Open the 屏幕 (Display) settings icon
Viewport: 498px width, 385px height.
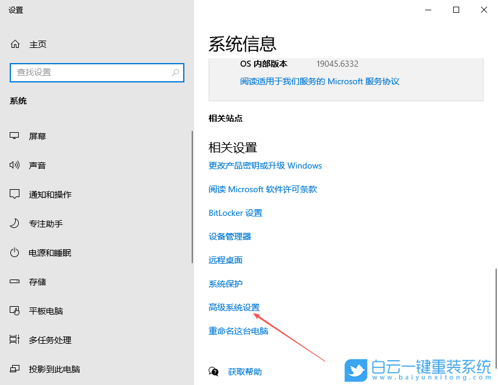tap(15, 136)
